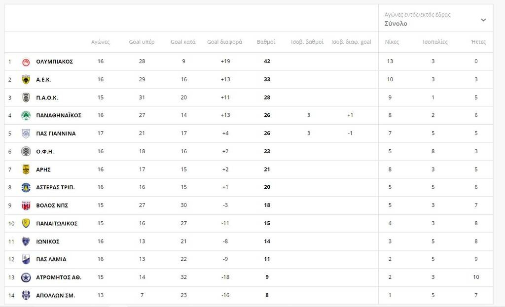This screenshot has height=307, width=505.
Task: Click the ΠΑΝΑΙΤΩΛΙΚΟΣ team name
Action: (x=57, y=224)
